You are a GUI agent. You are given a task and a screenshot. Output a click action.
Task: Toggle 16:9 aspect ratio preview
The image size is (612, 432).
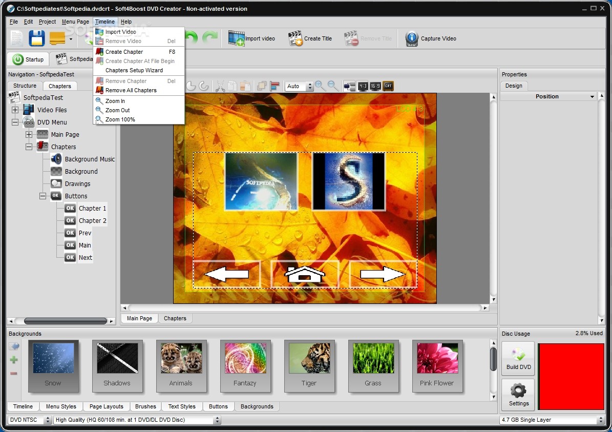[375, 86]
